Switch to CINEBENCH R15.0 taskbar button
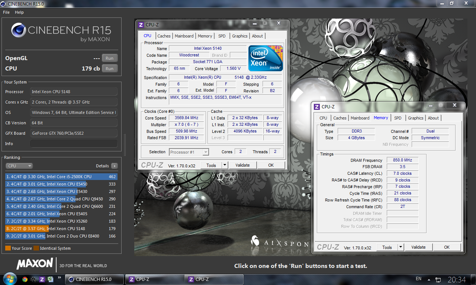The image size is (476, 285). coord(94,279)
